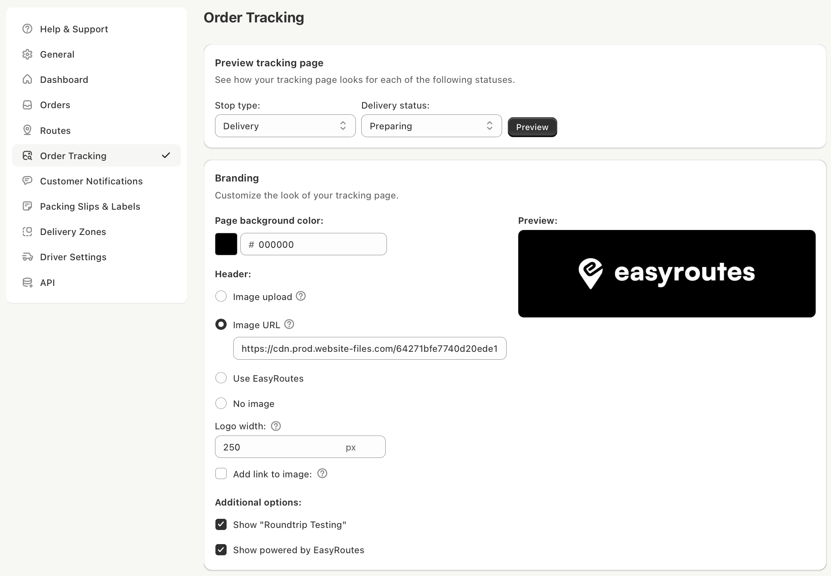The image size is (831, 576).
Task: Select the Use EasyRoutes radio option
Action: point(221,378)
